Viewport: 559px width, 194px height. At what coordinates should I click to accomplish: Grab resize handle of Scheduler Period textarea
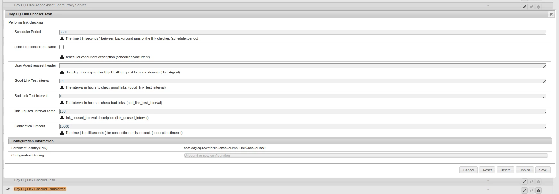tap(544, 33)
